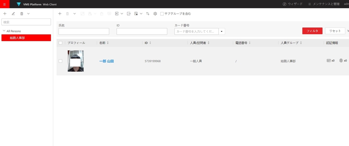
Task: Click the export persons icon
Action: click(129, 14)
